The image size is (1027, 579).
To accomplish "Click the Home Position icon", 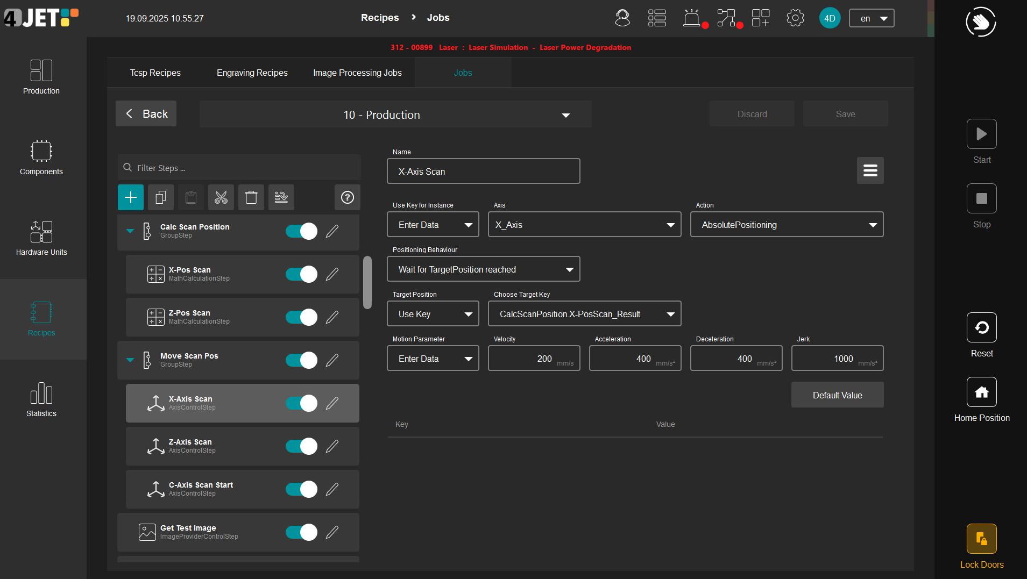I will (981, 392).
